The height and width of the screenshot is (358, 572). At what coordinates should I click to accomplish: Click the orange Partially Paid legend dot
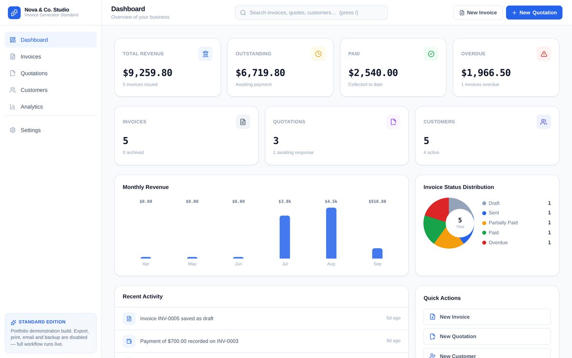point(484,223)
